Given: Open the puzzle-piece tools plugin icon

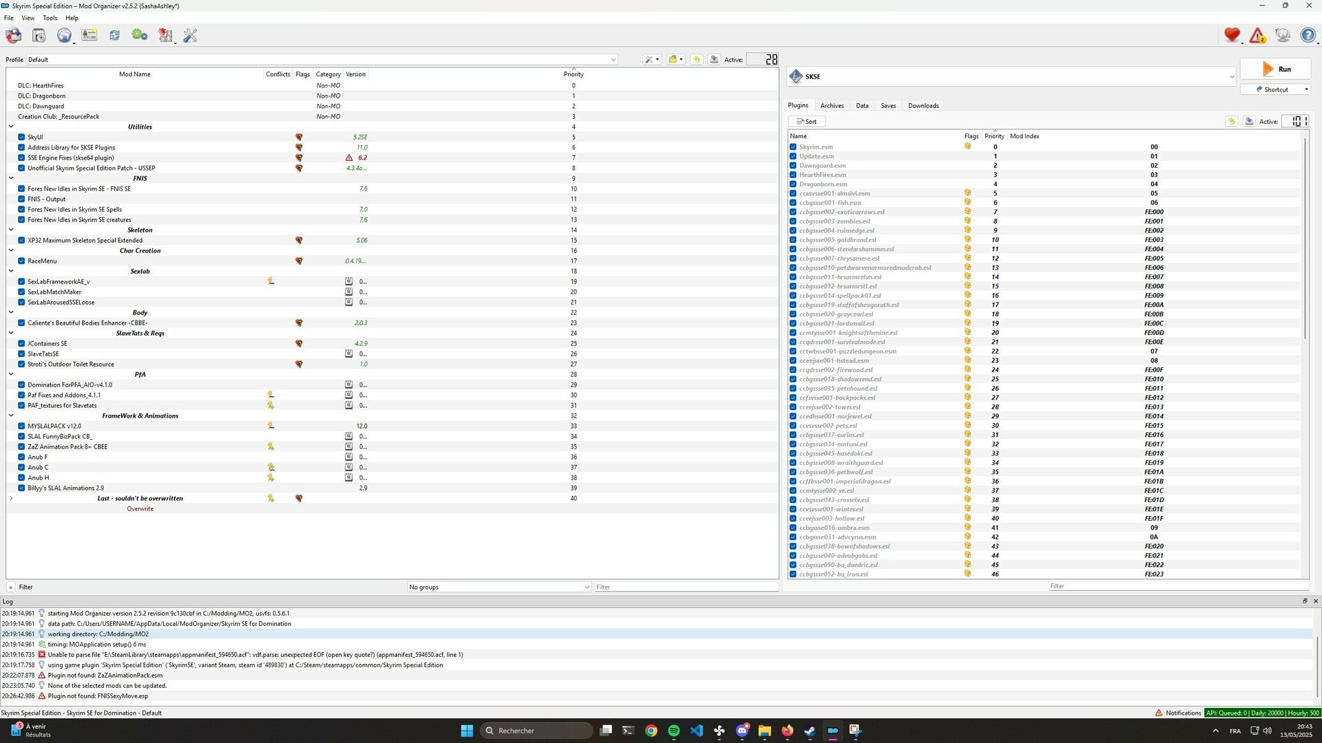Looking at the screenshot, I should pyautogui.click(x=165, y=35).
